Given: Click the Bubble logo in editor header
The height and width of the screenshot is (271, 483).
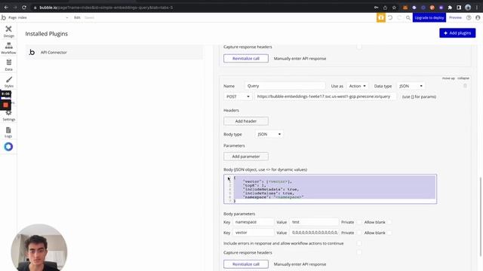Looking at the screenshot, I should [x=3, y=17].
